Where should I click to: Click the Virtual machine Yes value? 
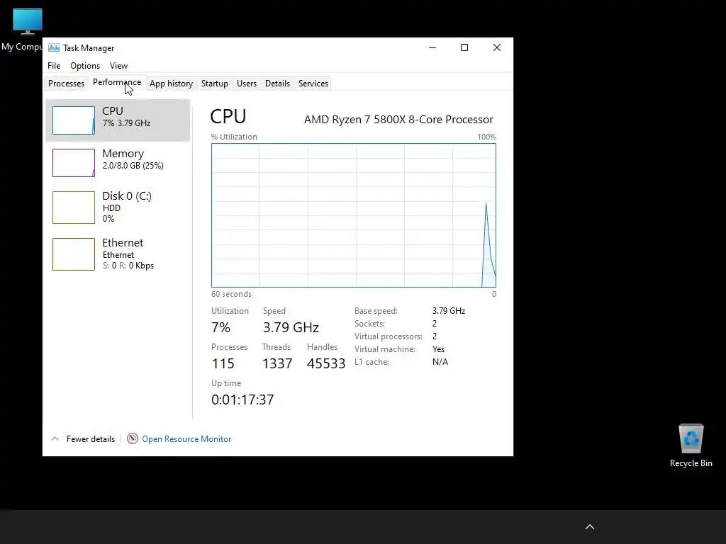(438, 349)
